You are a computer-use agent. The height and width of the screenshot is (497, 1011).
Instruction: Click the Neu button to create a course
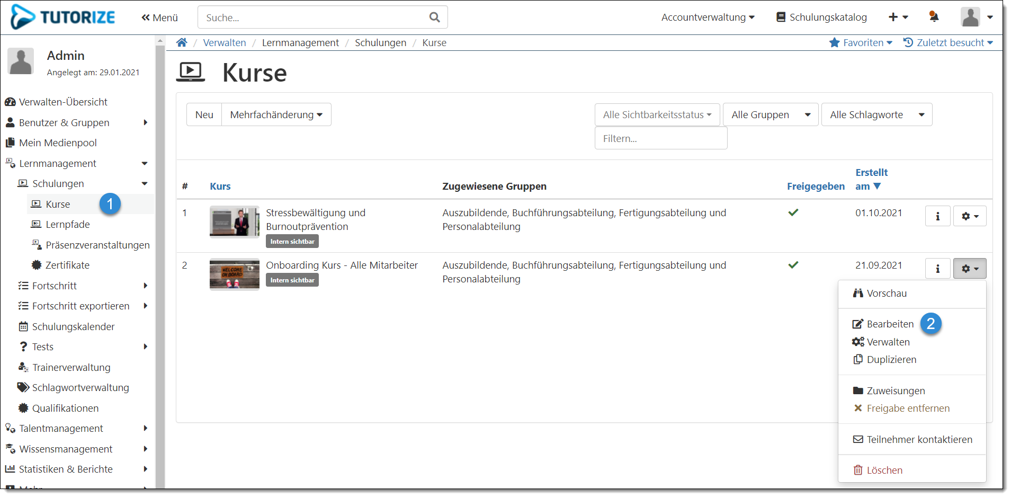coord(204,114)
